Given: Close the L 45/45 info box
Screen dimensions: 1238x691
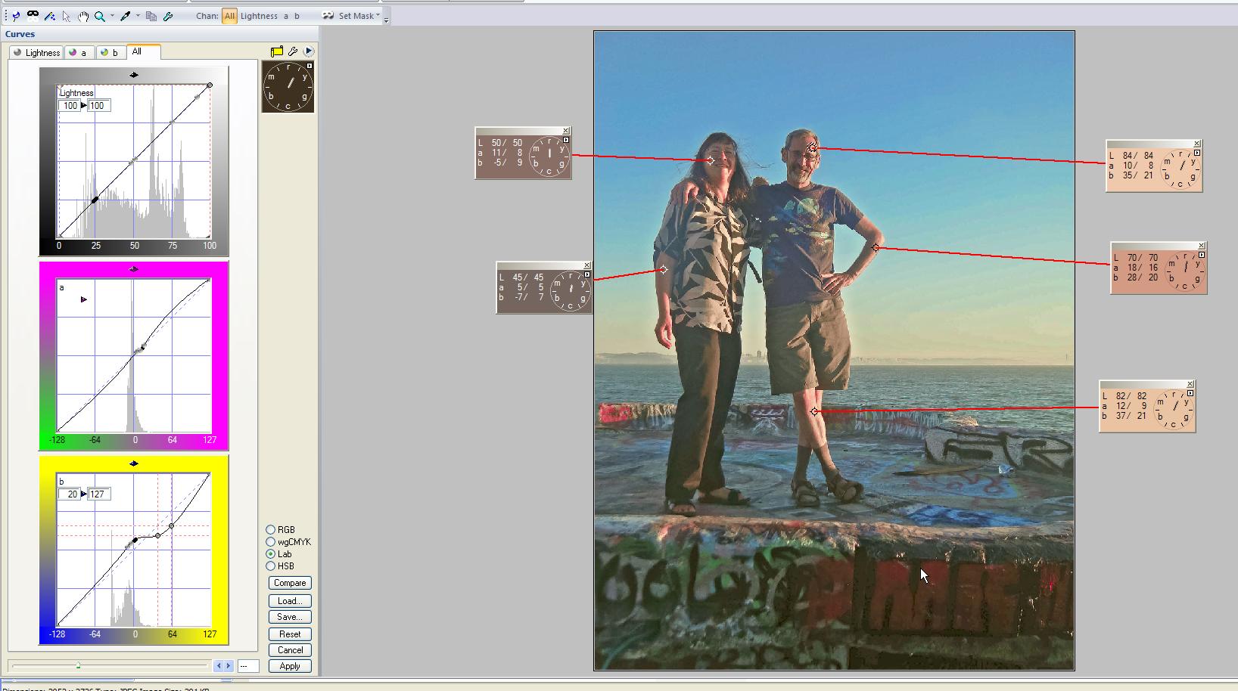Looking at the screenshot, I should coord(586,265).
